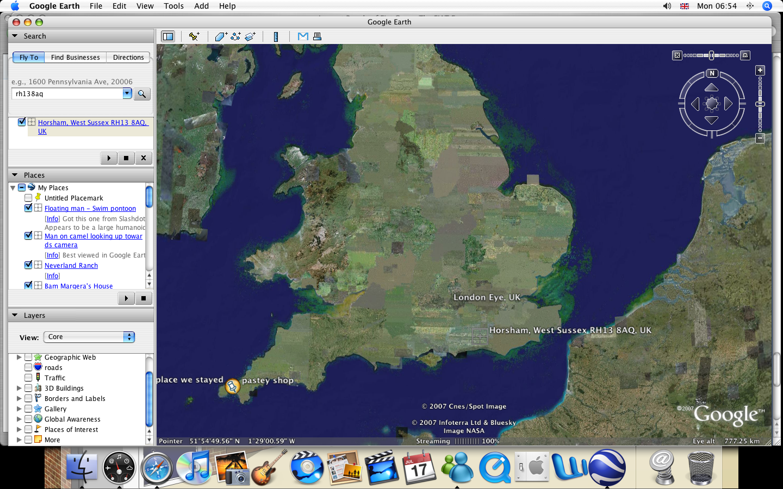
Task: Switch to the Find Businesses tab
Action: 76,58
